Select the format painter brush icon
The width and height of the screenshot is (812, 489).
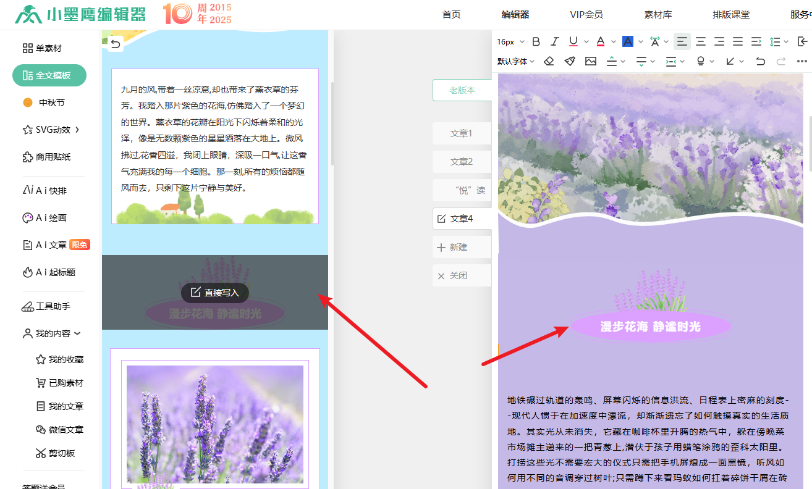click(570, 61)
